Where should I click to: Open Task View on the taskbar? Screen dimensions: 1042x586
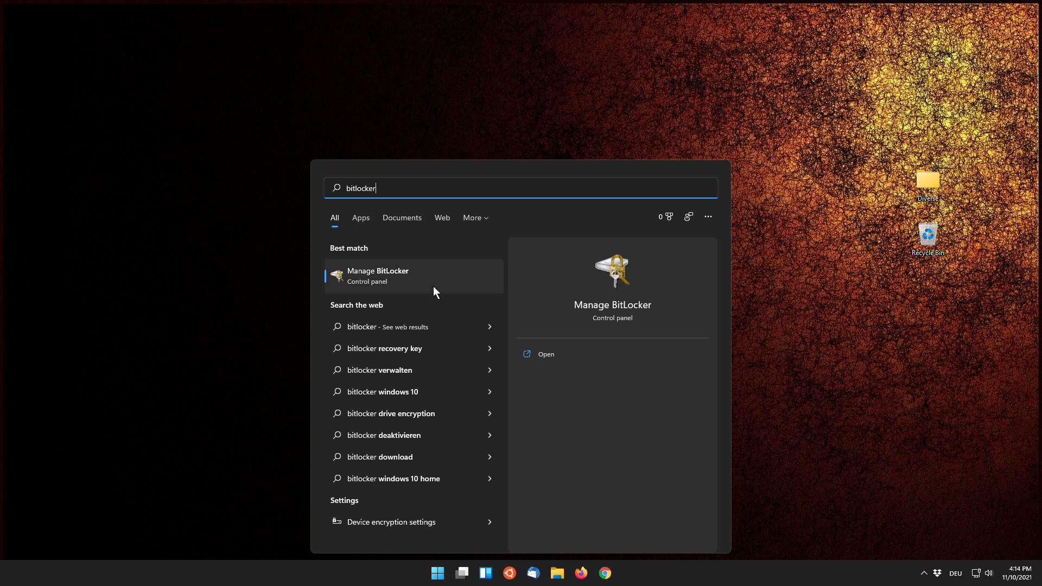pyautogui.click(x=462, y=573)
